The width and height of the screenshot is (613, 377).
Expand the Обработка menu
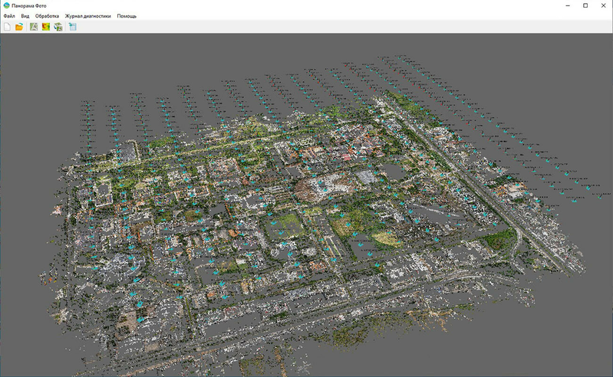tap(47, 16)
